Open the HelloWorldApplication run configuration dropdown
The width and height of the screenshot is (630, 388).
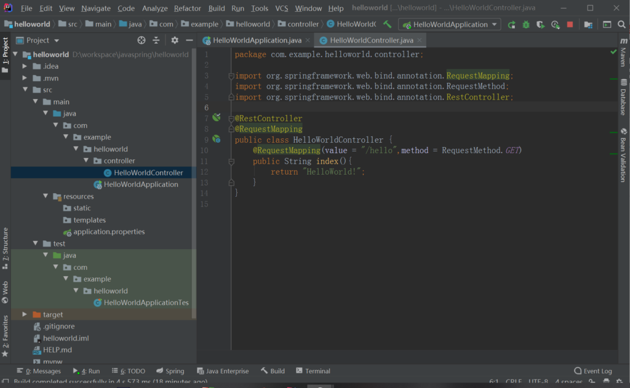450,25
